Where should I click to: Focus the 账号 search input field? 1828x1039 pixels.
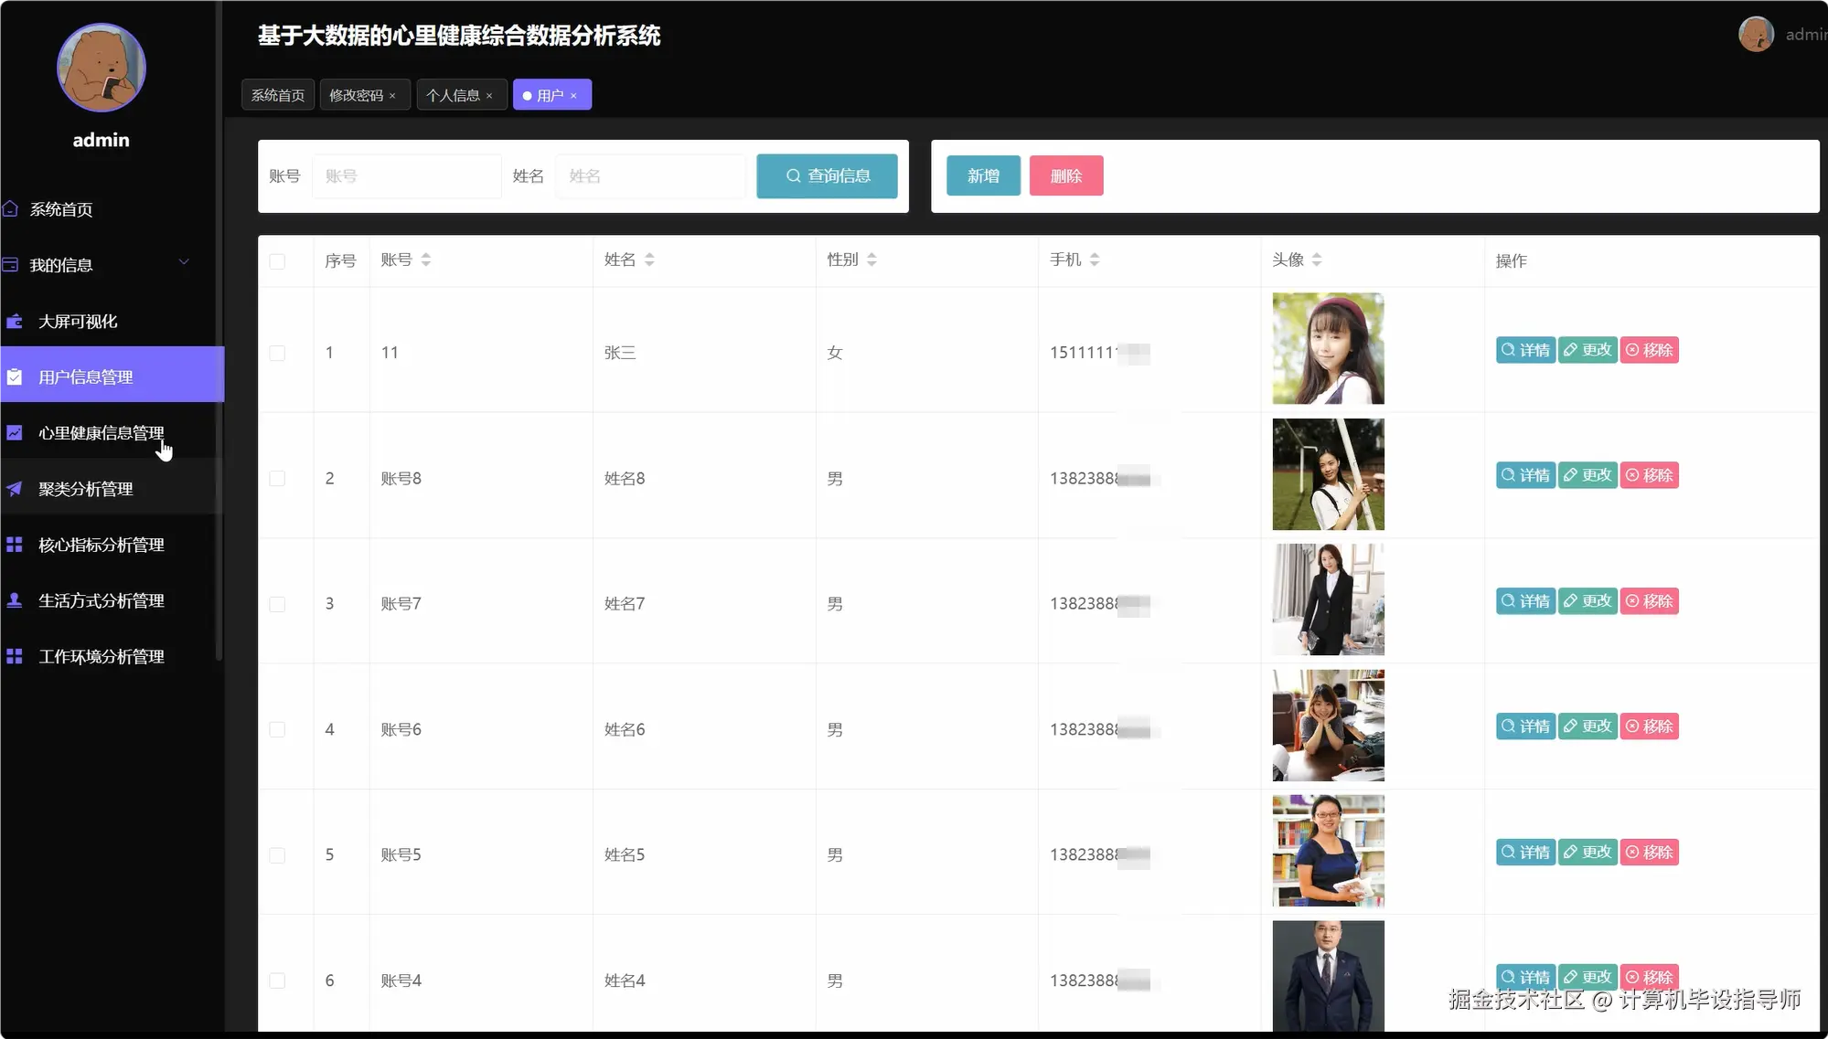[407, 175]
